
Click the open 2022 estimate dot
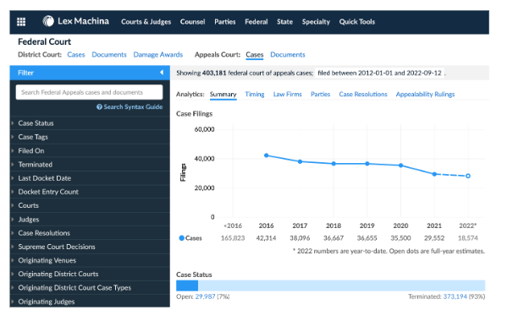click(468, 176)
